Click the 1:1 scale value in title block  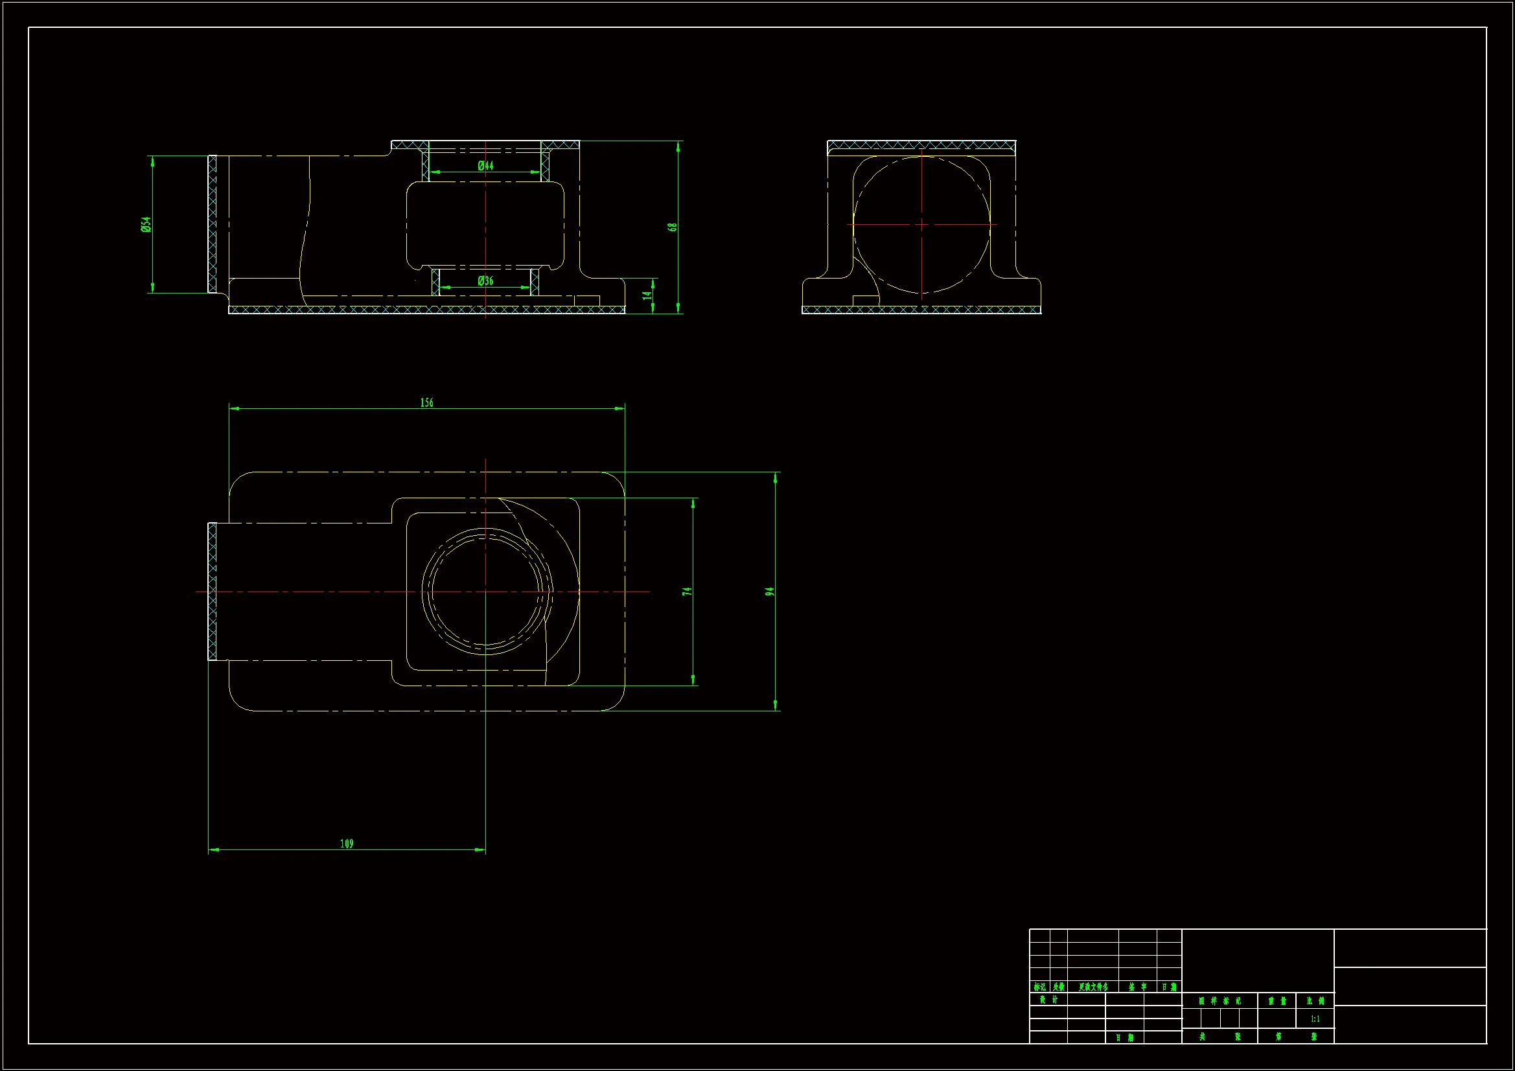[x=1315, y=1019]
